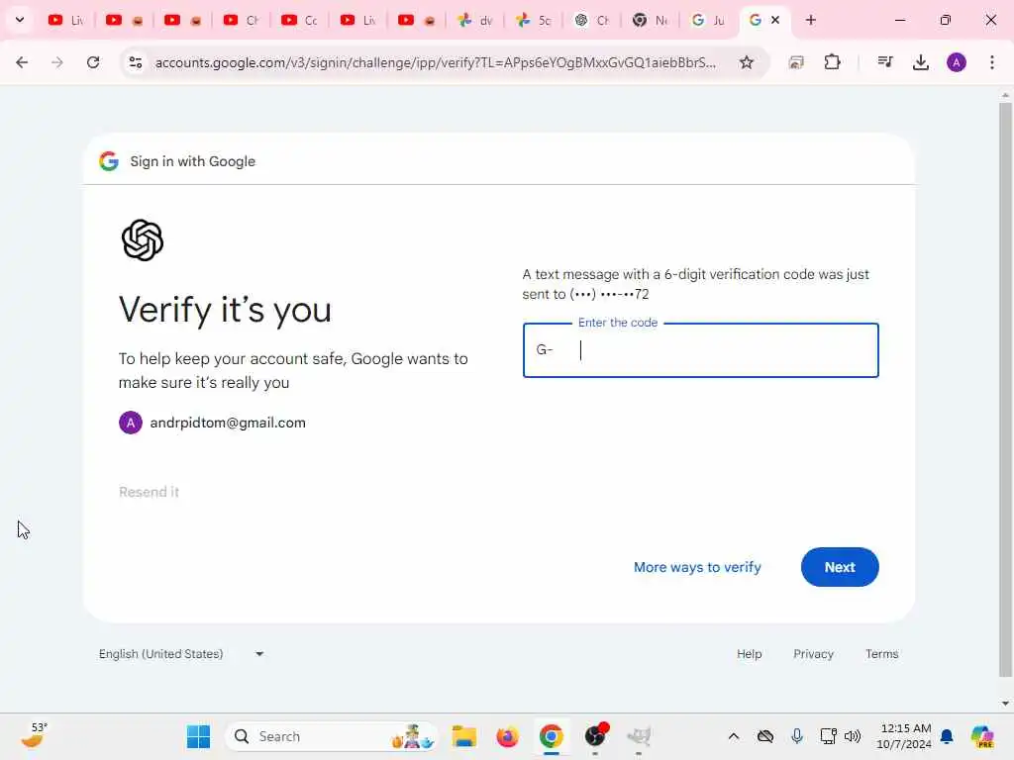The height and width of the screenshot is (760, 1014).
Task: Open the media controls icon
Action: (x=884, y=62)
